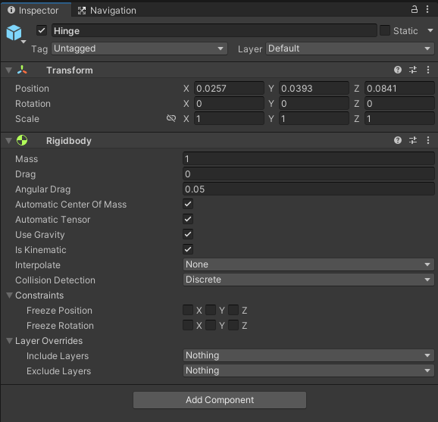Click the Position Y field 0.0393

[314, 88]
